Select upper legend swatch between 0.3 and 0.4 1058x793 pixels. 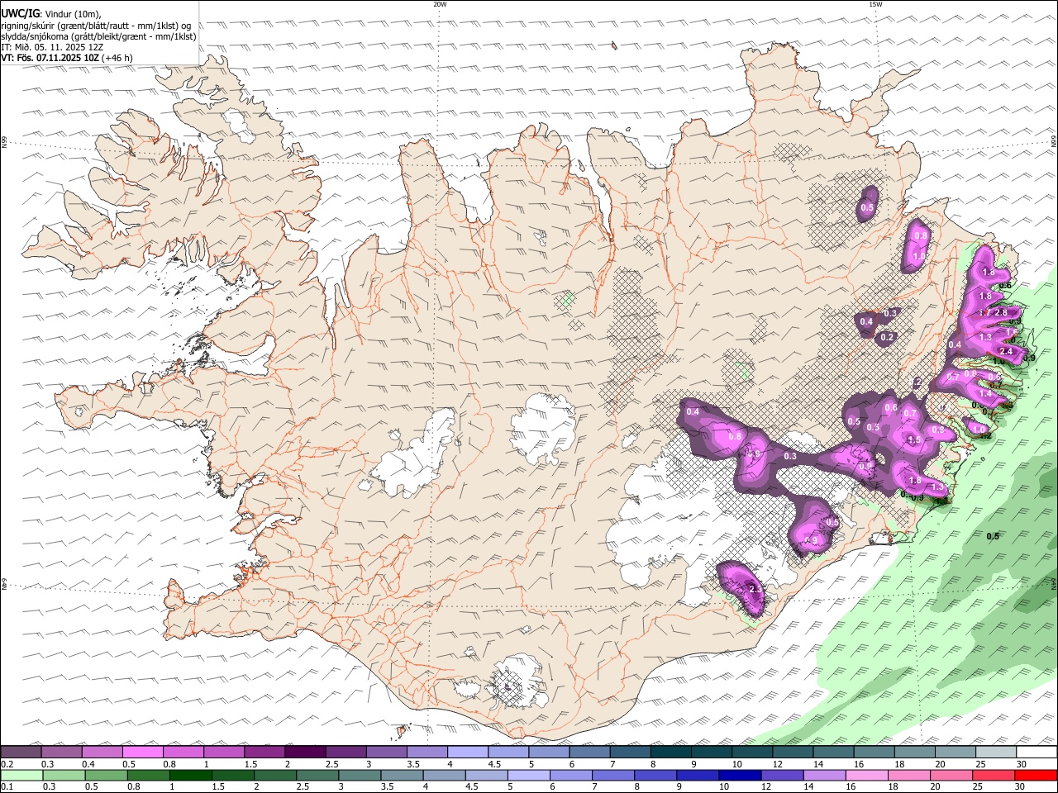click(x=61, y=753)
